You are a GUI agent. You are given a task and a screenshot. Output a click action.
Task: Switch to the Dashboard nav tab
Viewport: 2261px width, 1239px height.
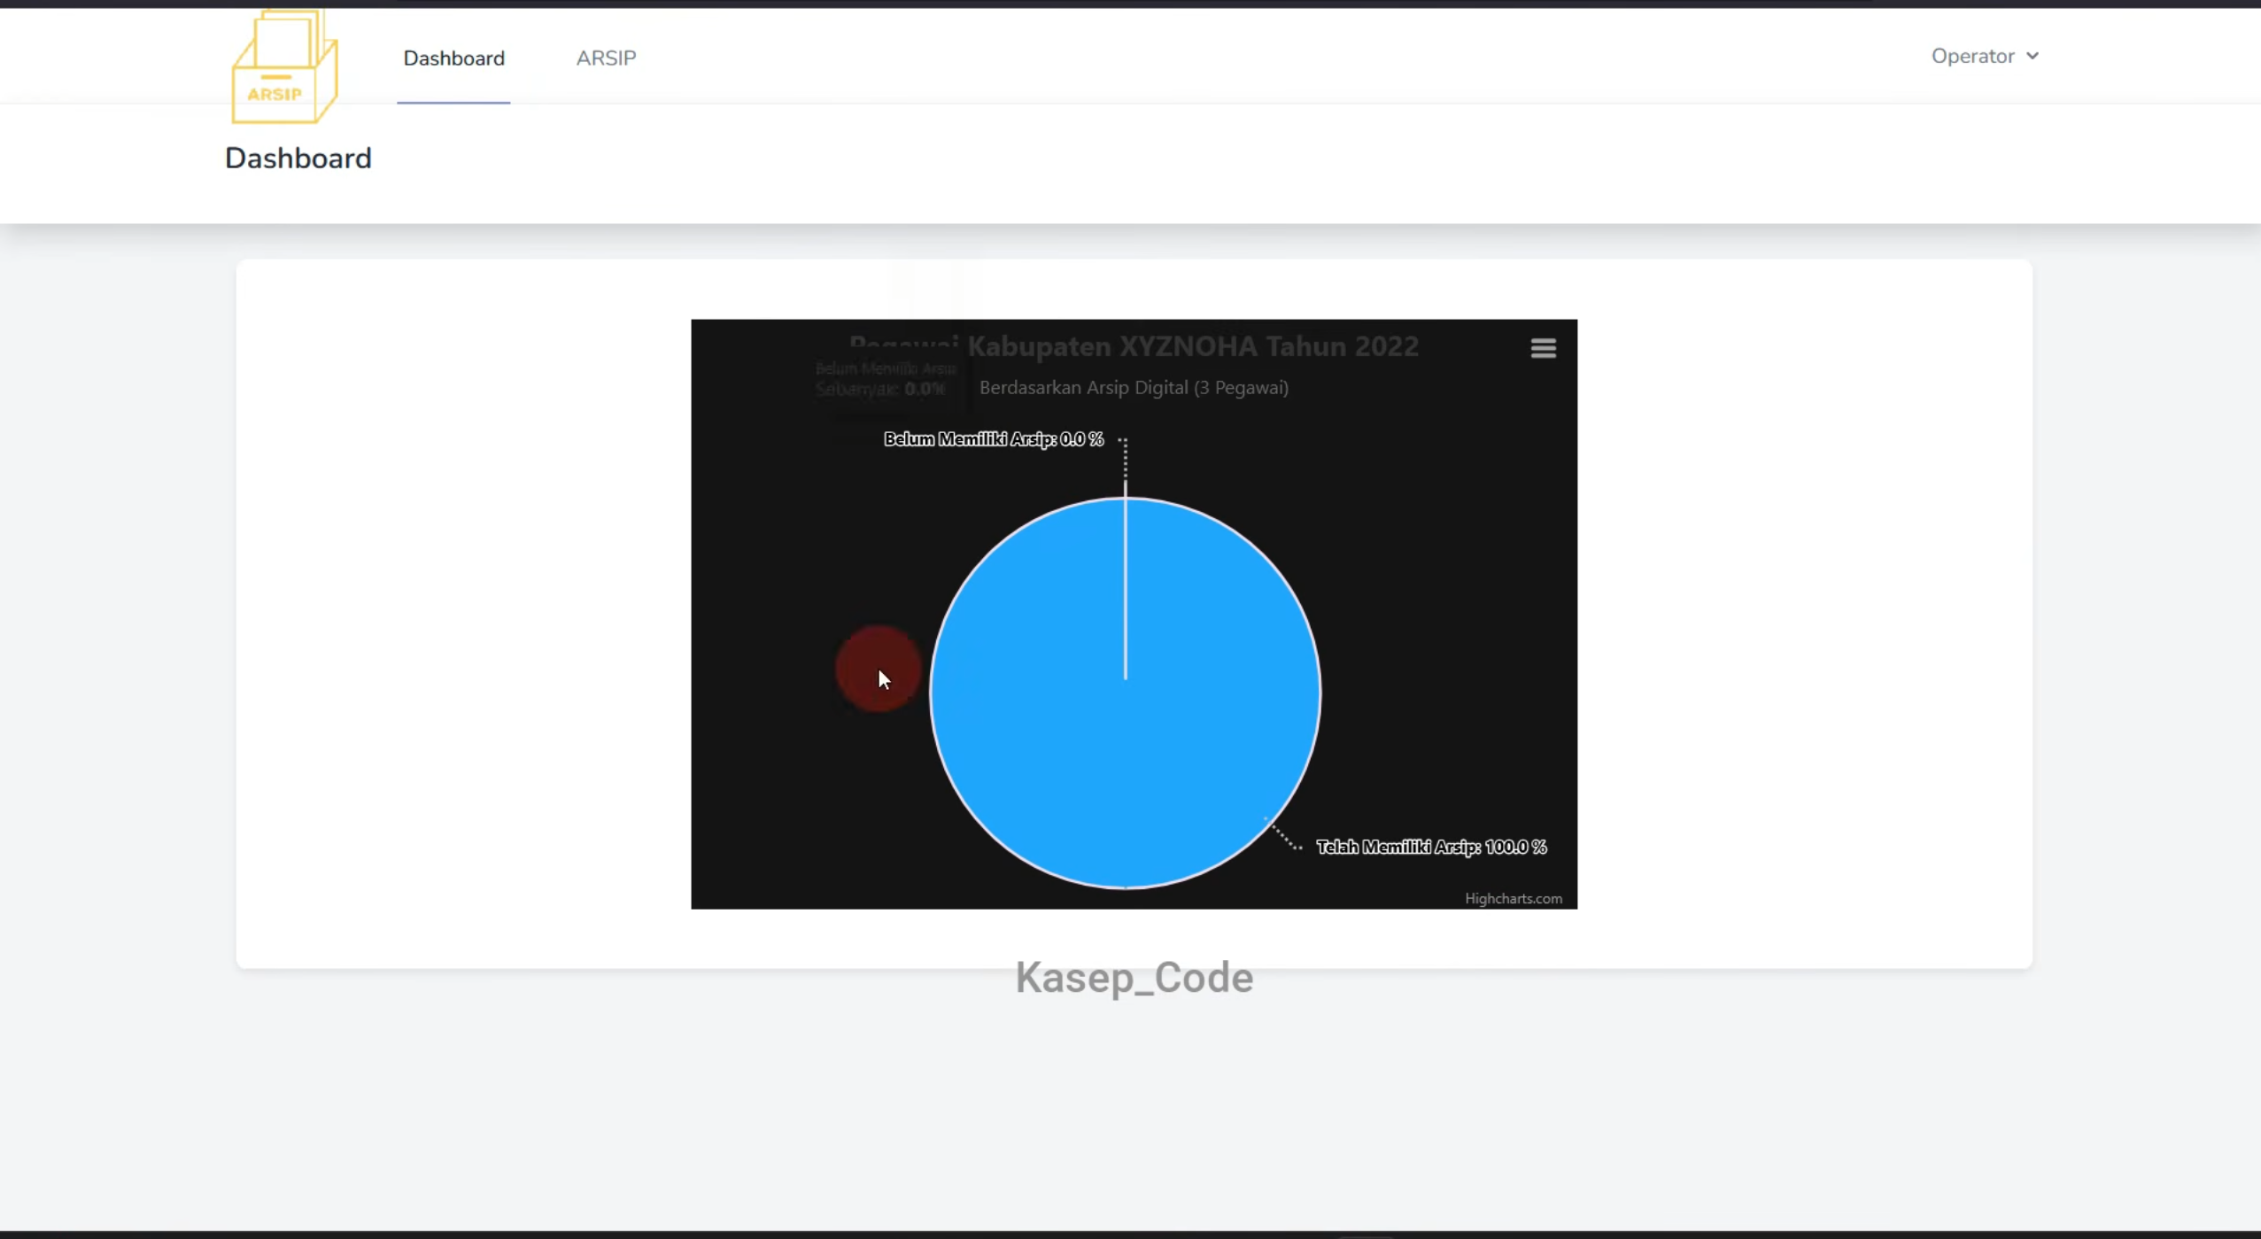click(453, 58)
